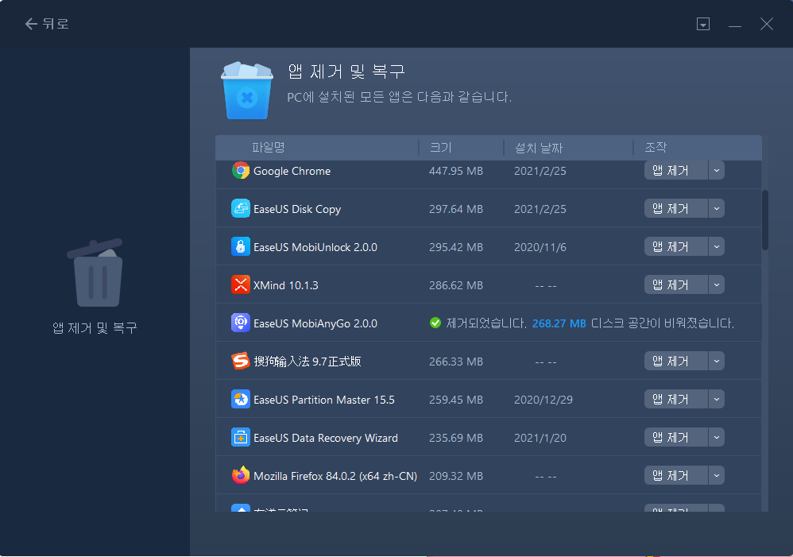Expand the XMind removal options arrow

click(717, 284)
